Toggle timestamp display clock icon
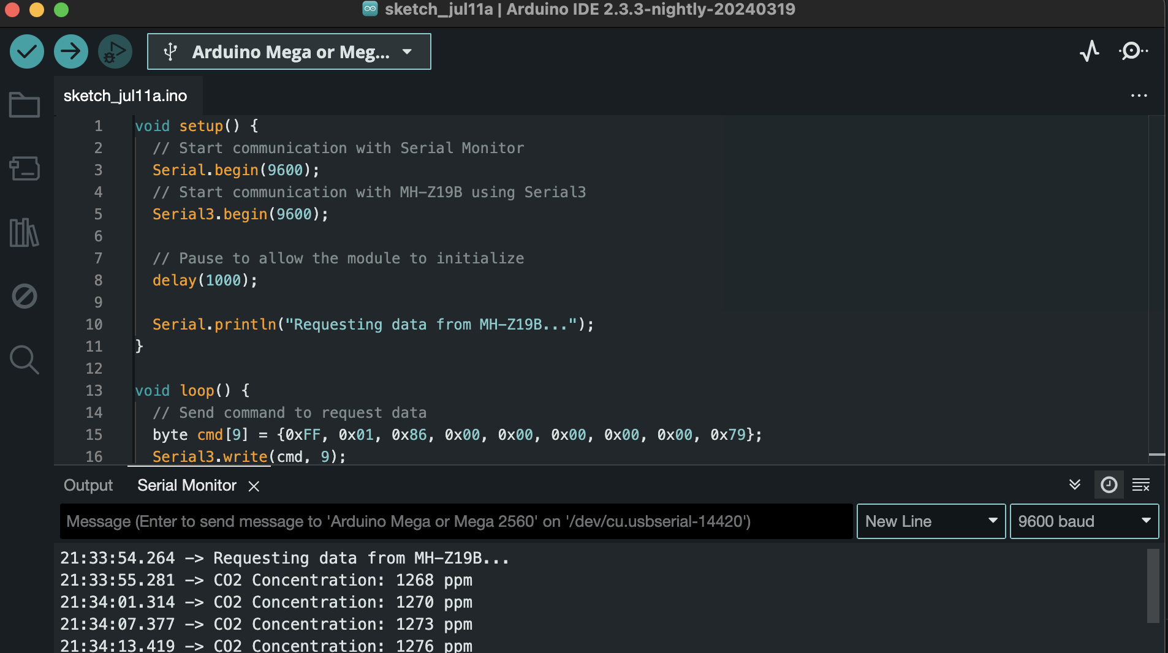The height and width of the screenshot is (653, 1168). coord(1109,485)
